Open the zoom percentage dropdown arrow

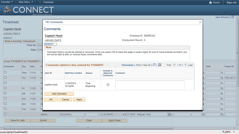234,132
